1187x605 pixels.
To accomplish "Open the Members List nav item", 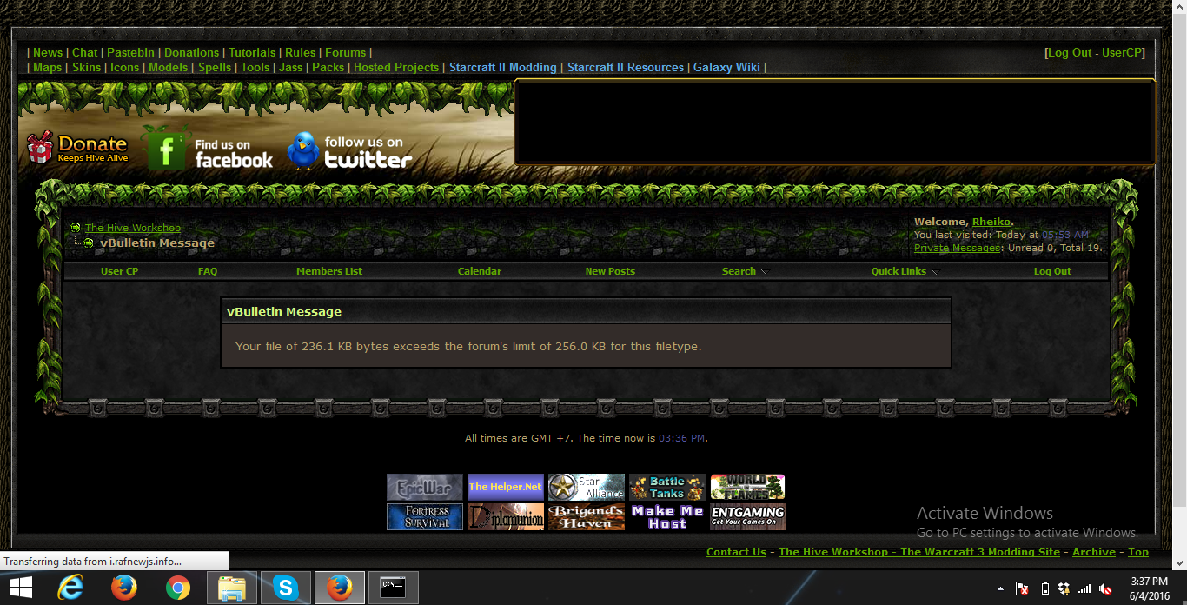I will [329, 271].
